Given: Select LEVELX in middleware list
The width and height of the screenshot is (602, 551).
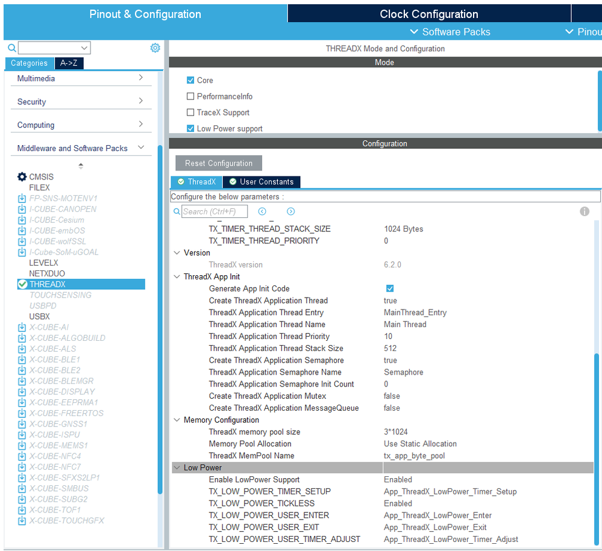Looking at the screenshot, I should (44, 263).
